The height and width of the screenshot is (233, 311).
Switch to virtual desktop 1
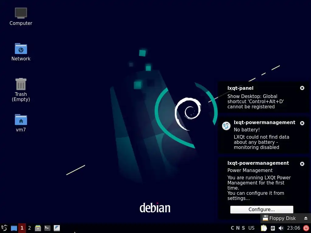(22, 228)
